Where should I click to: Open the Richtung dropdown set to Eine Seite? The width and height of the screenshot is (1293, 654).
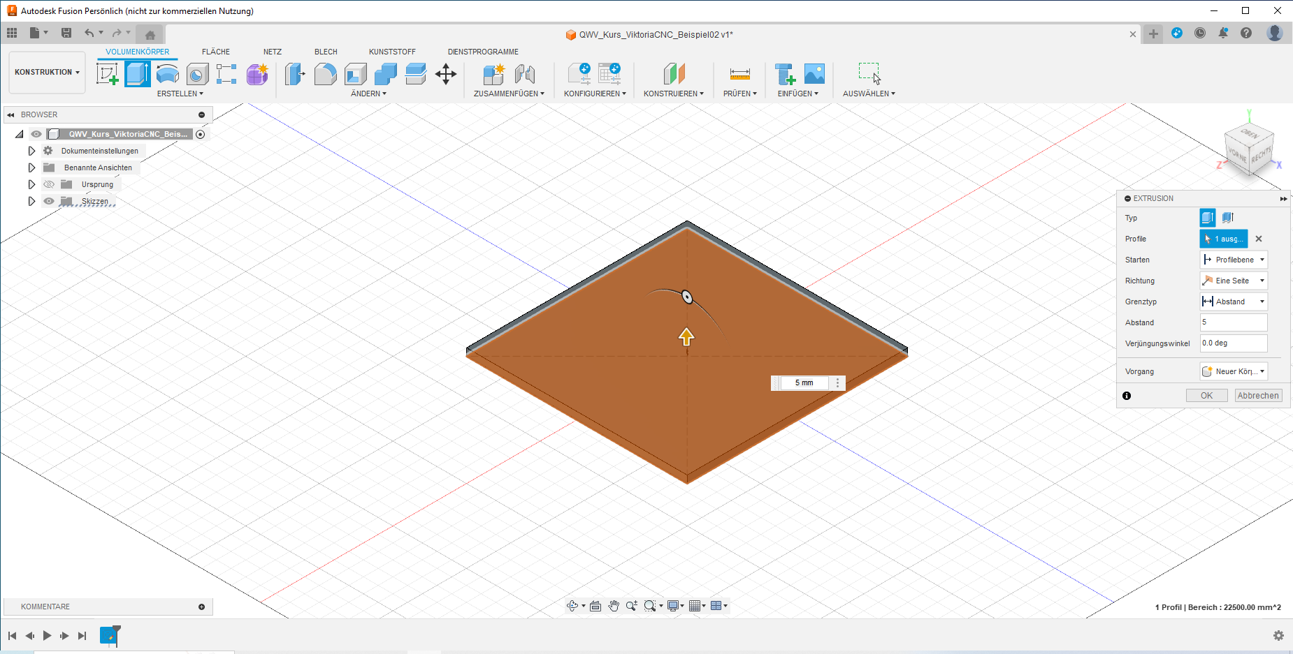tap(1234, 281)
